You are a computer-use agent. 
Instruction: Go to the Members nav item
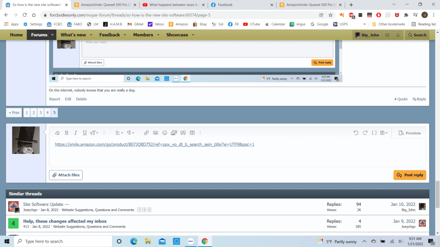143,35
